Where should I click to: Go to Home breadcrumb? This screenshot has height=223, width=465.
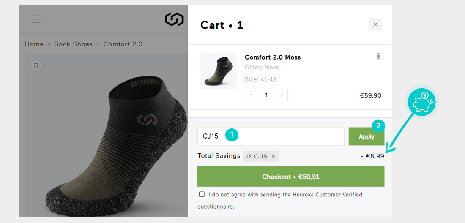34,44
